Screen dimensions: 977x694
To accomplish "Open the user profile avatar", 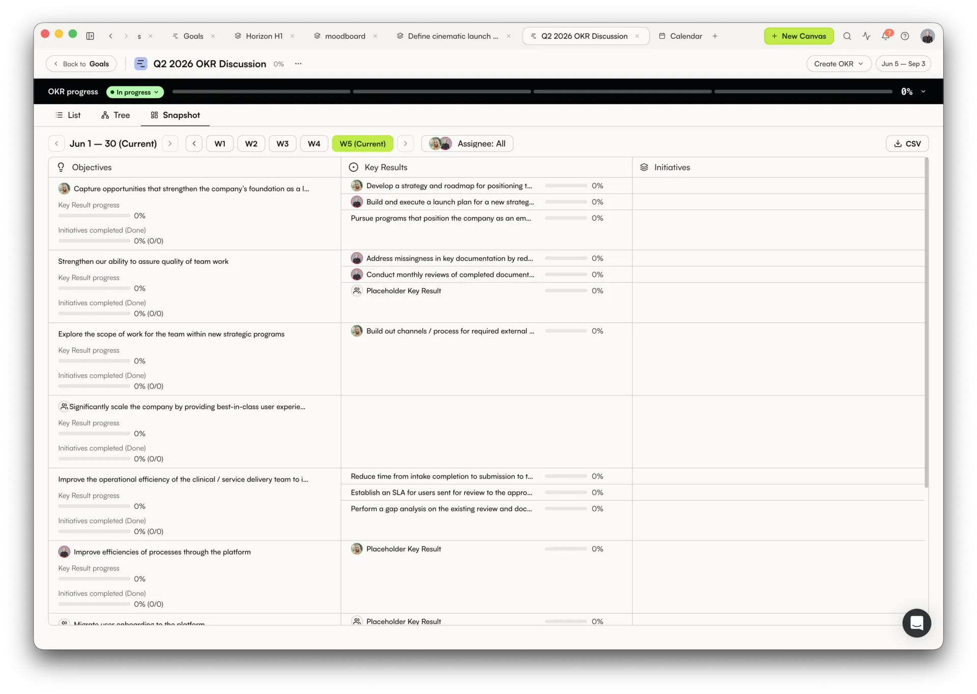I will point(927,36).
